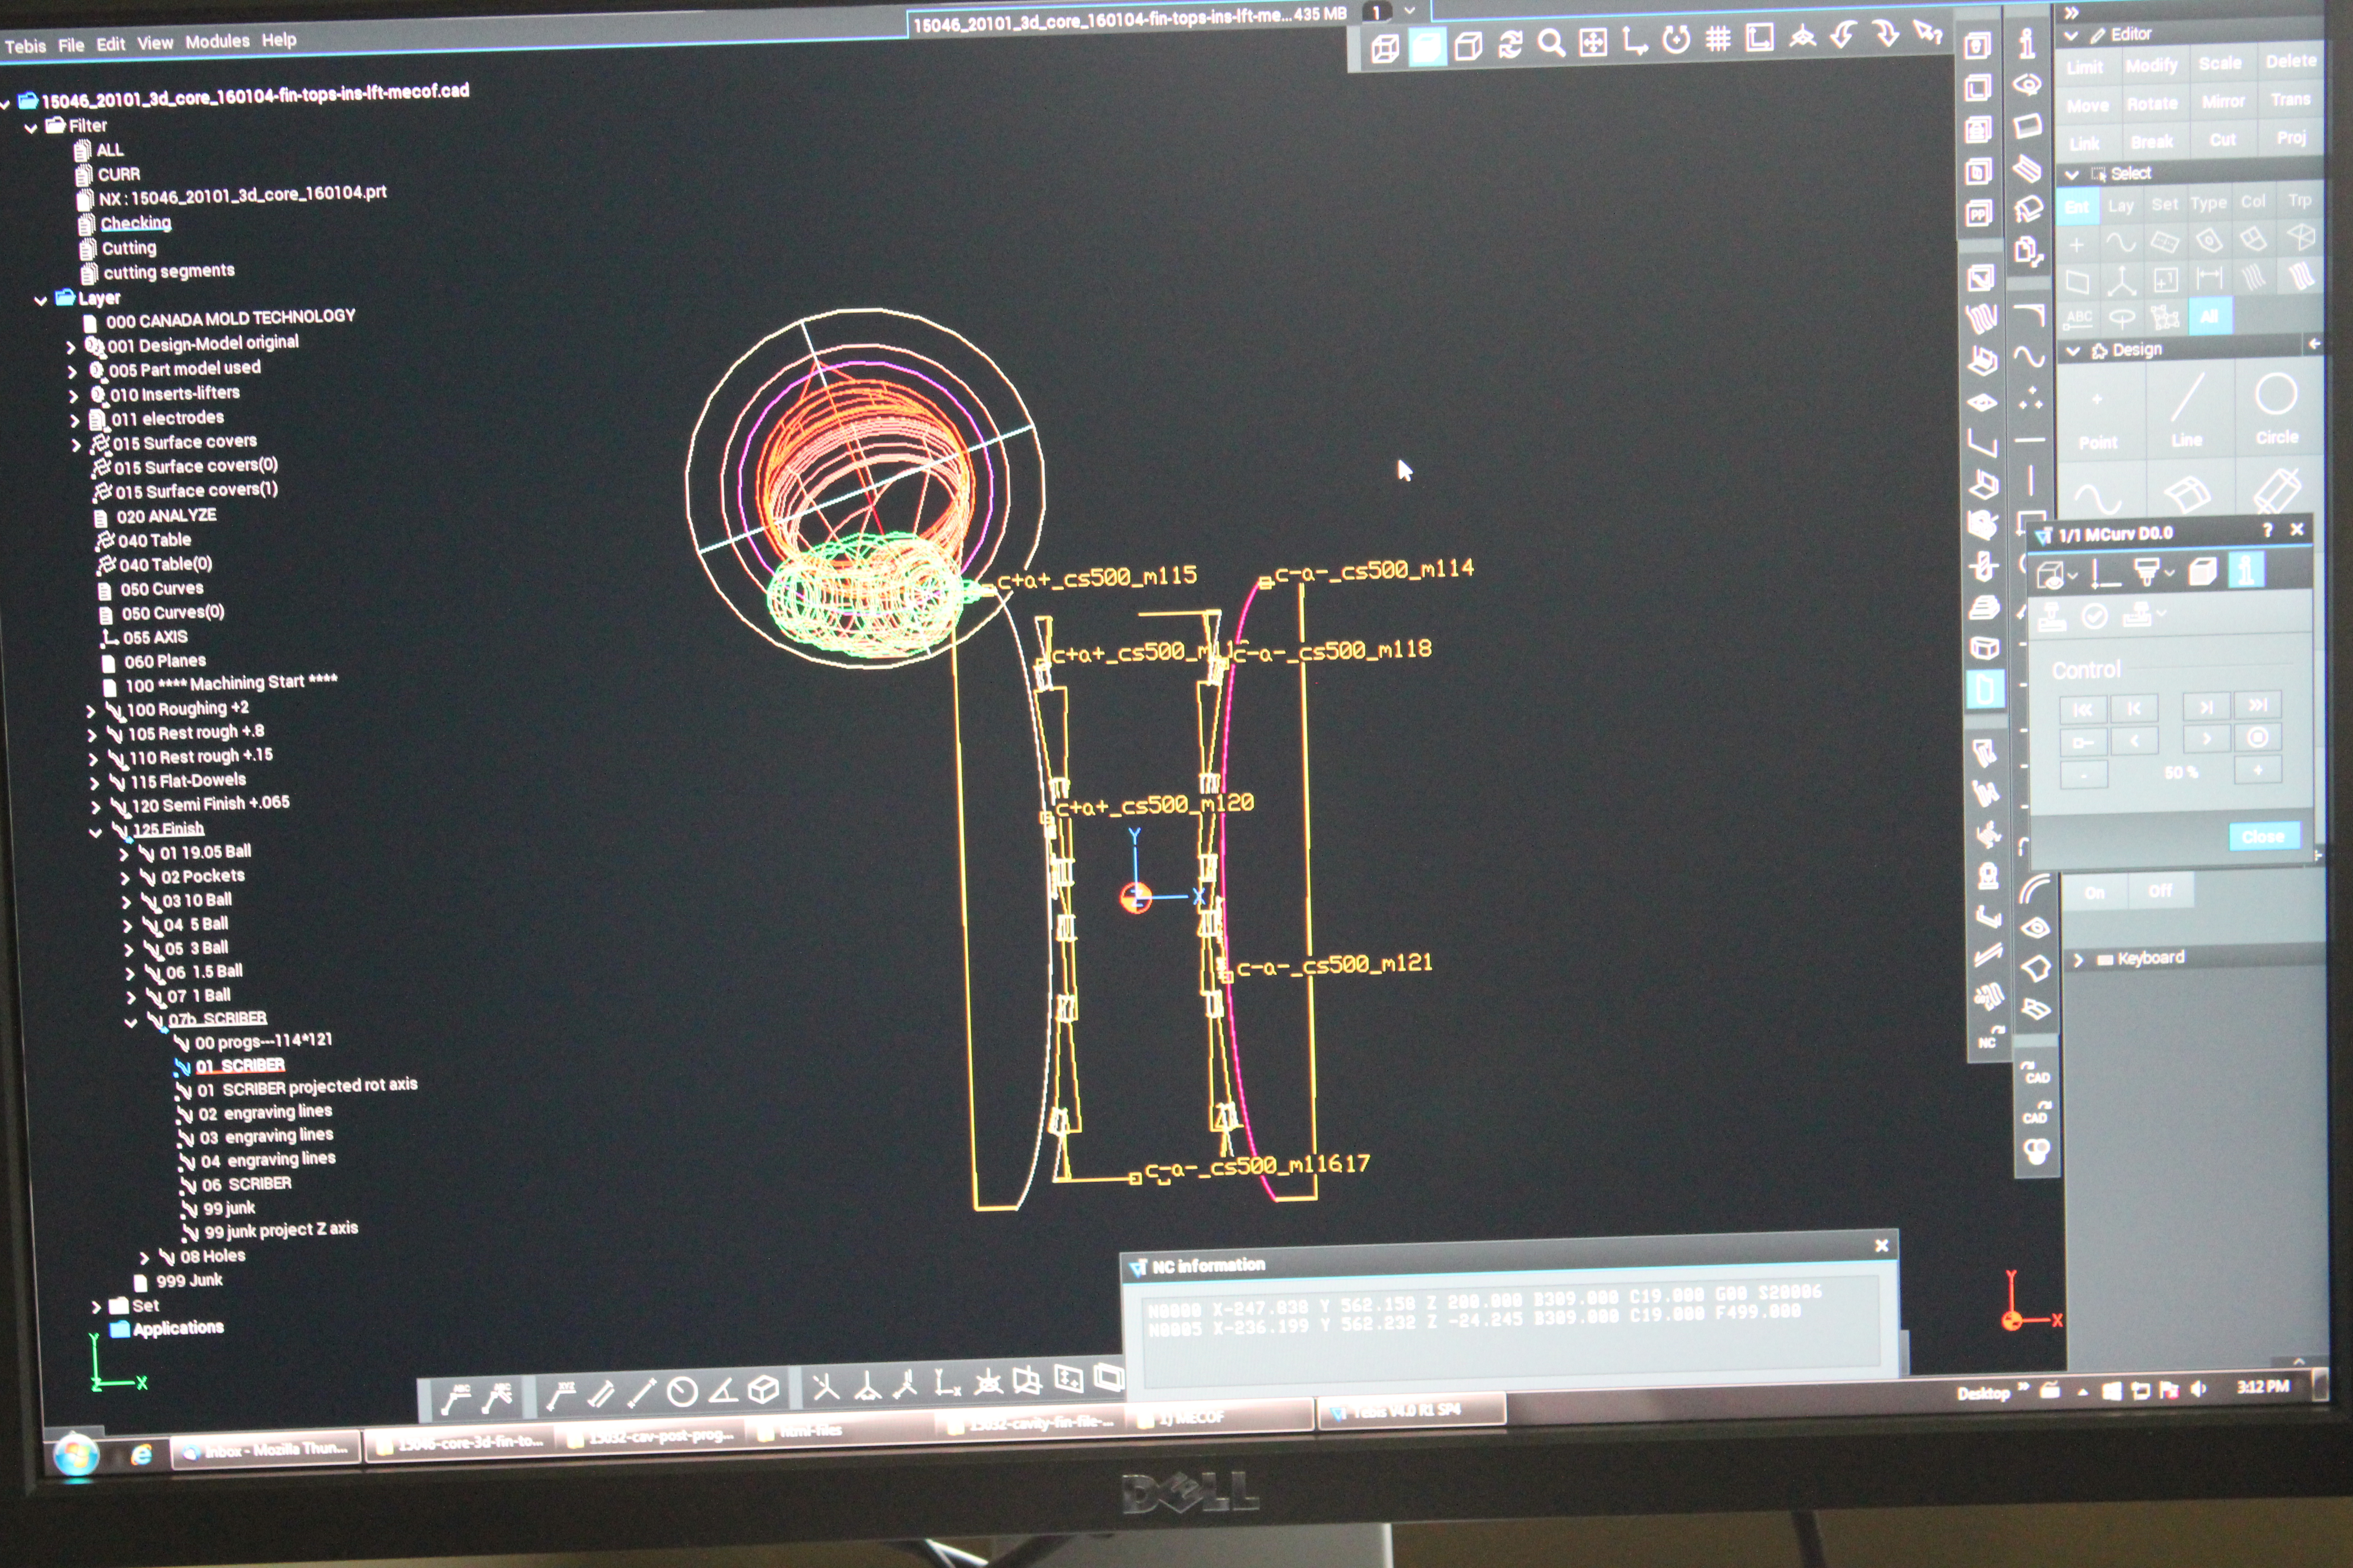This screenshot has width=2353, height=1568.
Task: Expand the 001 Design-Model original layer
Action: [70, 347]
